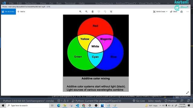Click the Prettier status bar item
This screenshot has width=193, height=108.
tap(171, 101)
